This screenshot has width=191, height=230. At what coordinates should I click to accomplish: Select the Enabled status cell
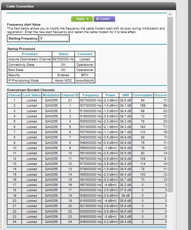pyautogui.click(x=63, y=75)
